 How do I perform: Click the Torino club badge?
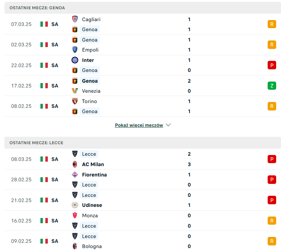pyautogui.click(x=75, y=101)
